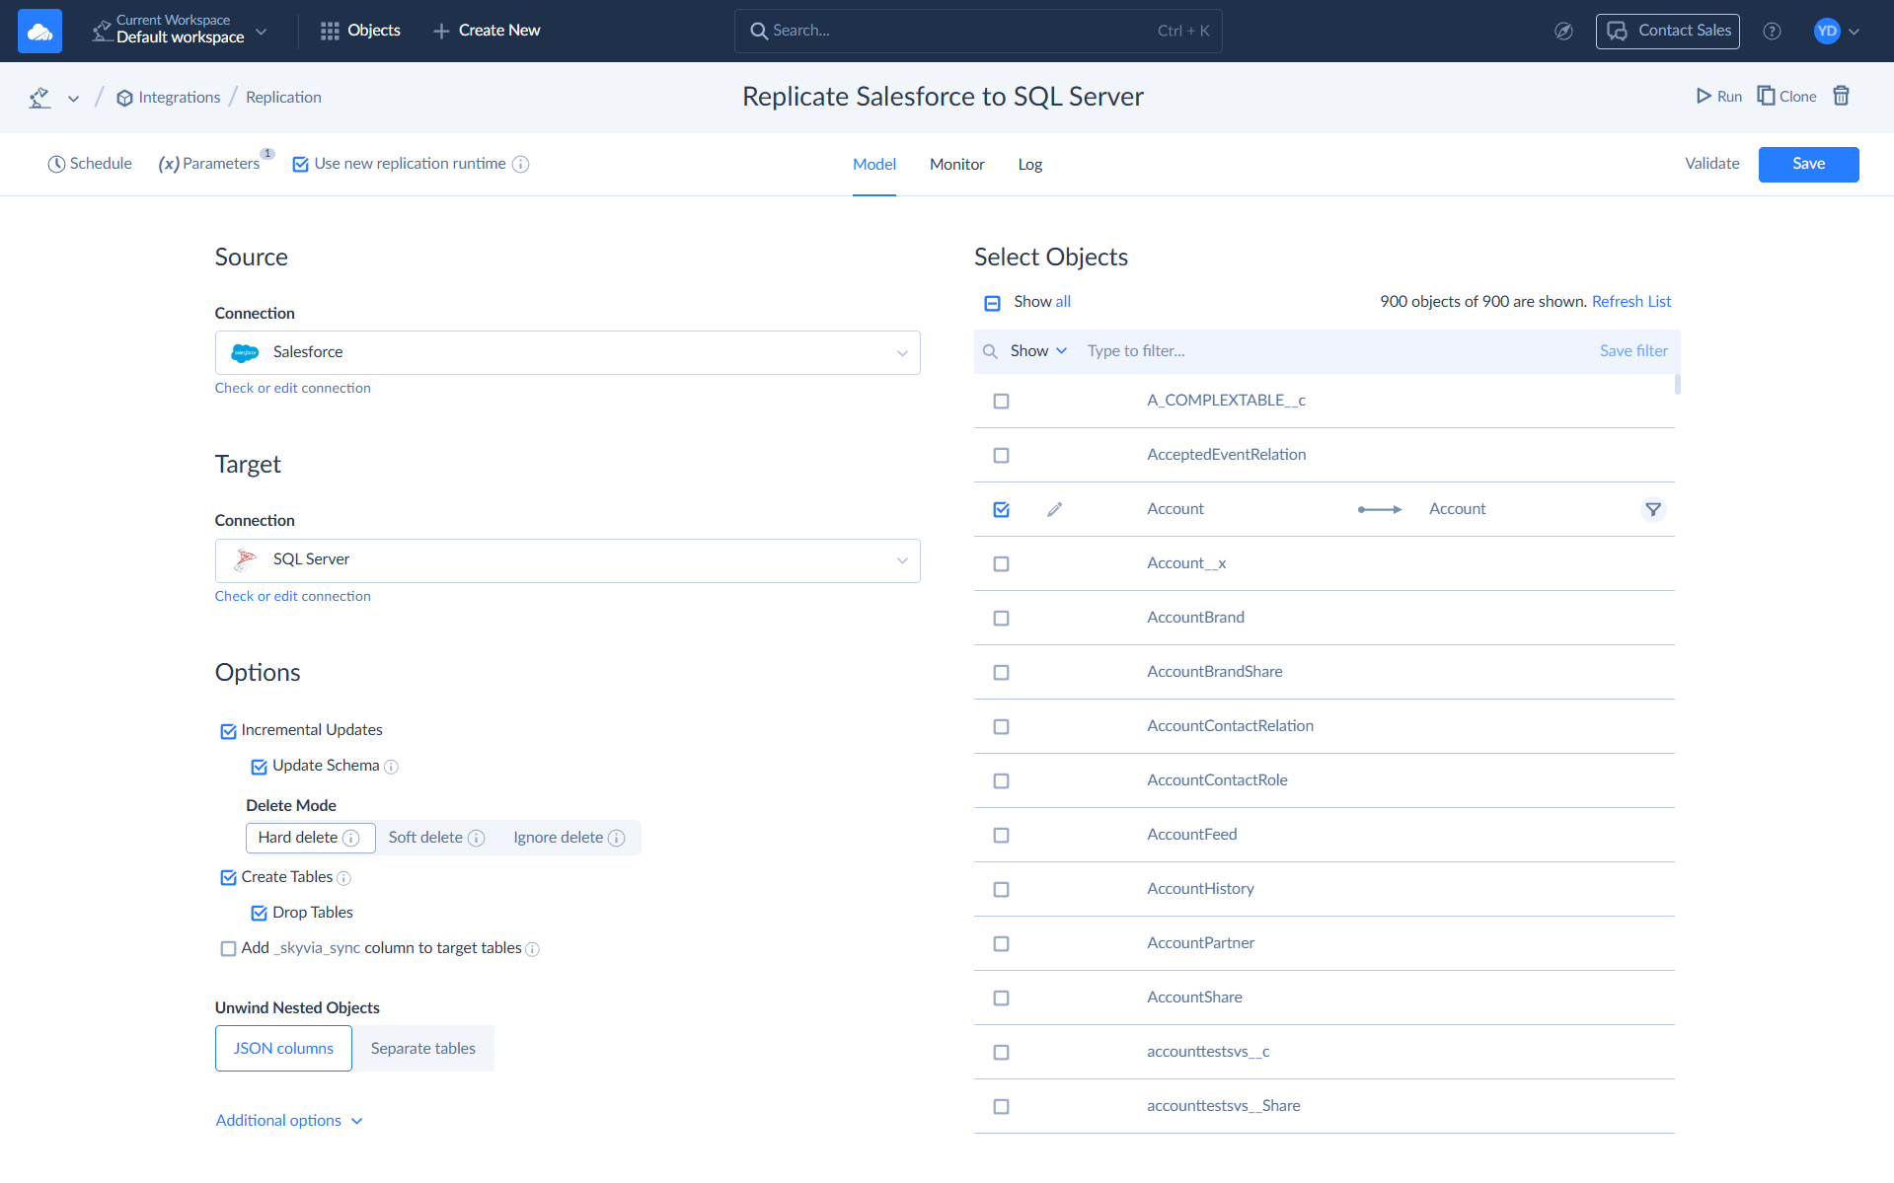The height and width of the screenshot is (1183, 1894).
Task: Open Target connection SQL Server dropdown
Action: coord(568,560)
